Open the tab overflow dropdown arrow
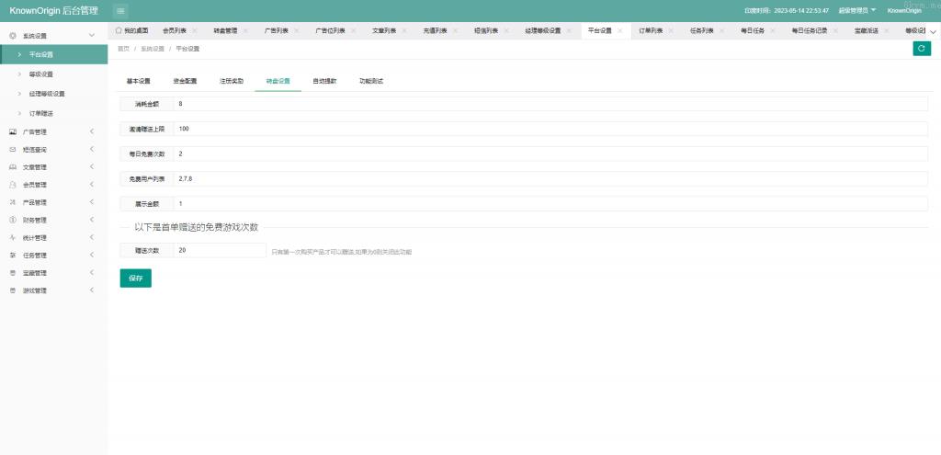The image size is (941, 455). 934,31
